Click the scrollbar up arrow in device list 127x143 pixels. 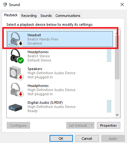click(x=117, y=33)
